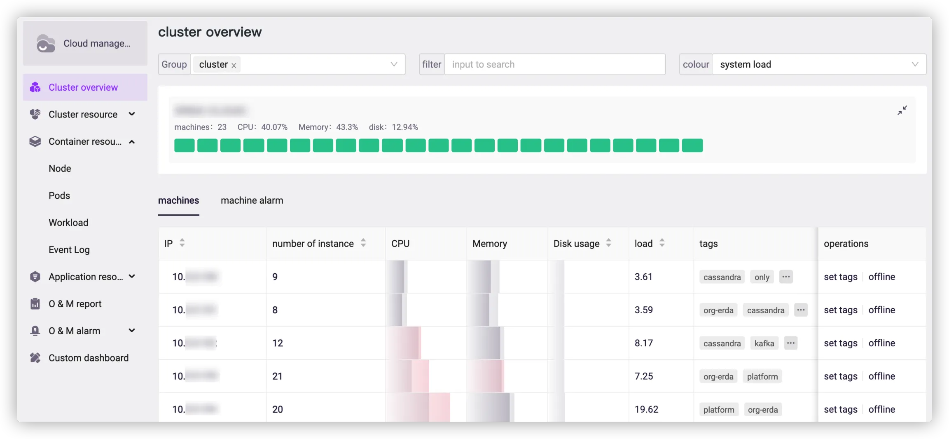Screen dimensions: 949x439
Task: Click the O & M report icon
Action: [35, 304]
